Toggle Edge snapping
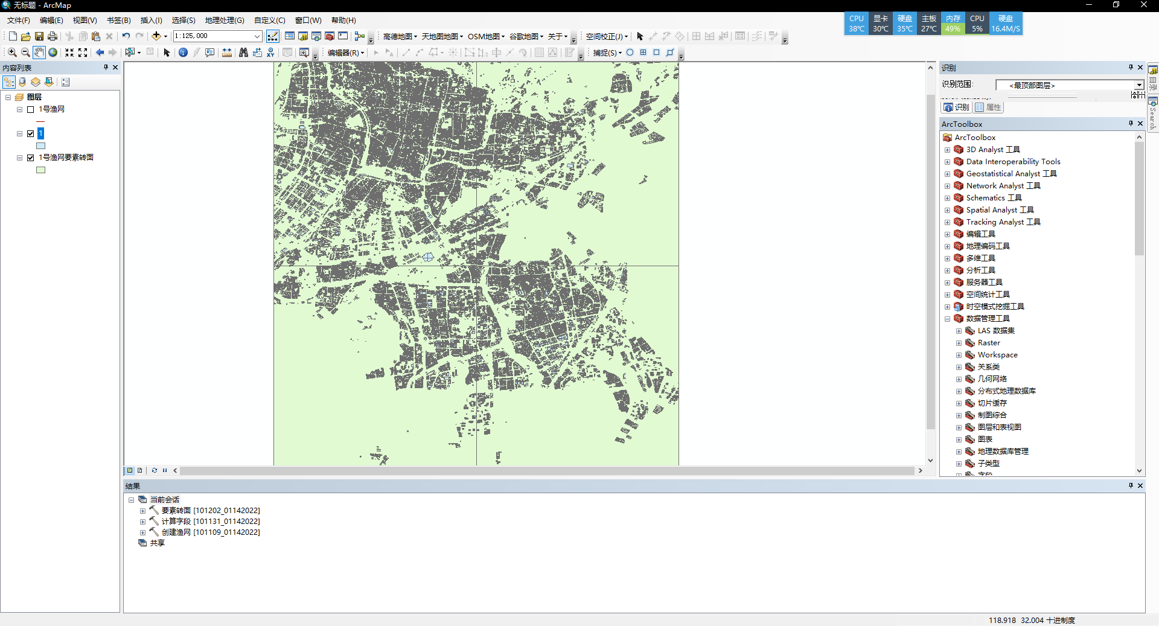 coord(670,53)
